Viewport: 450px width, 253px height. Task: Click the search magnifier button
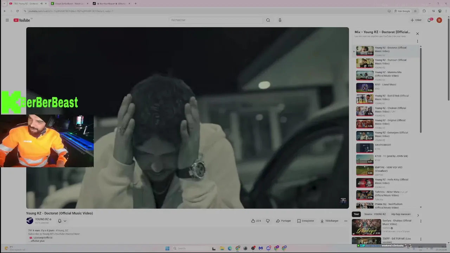[x=268, y=20]
